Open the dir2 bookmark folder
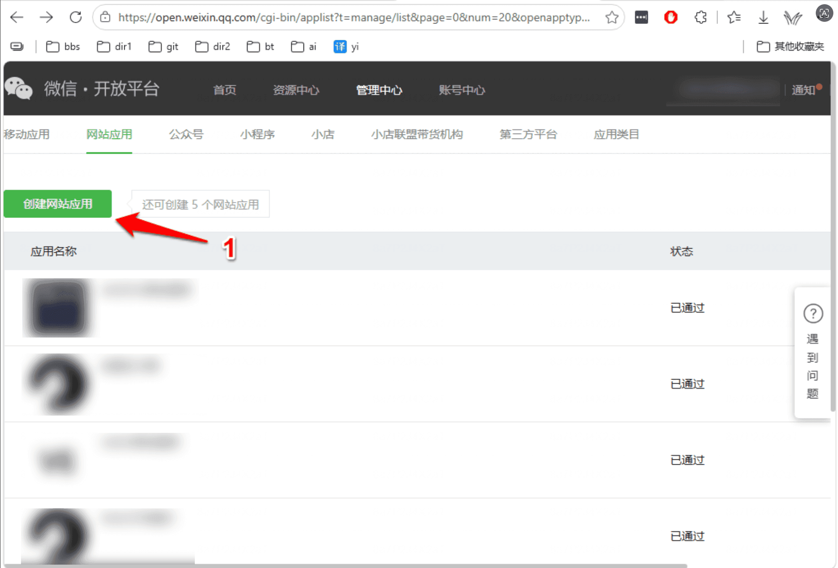838x568 pixels. (212, 47)
